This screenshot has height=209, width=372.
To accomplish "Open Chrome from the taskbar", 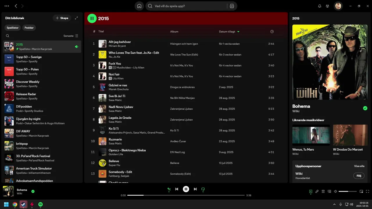I will click(15, 204).
